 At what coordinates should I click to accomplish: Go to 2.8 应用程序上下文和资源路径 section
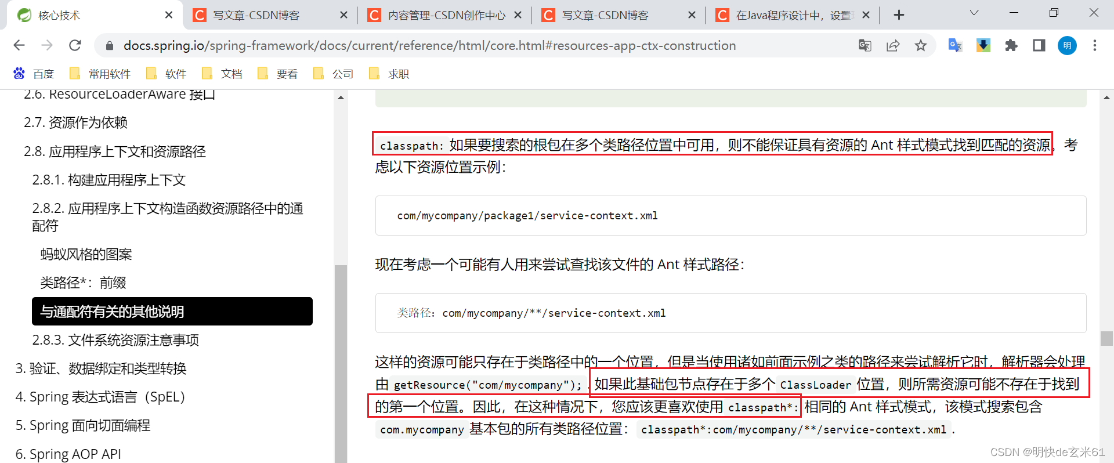click(115, 151)
